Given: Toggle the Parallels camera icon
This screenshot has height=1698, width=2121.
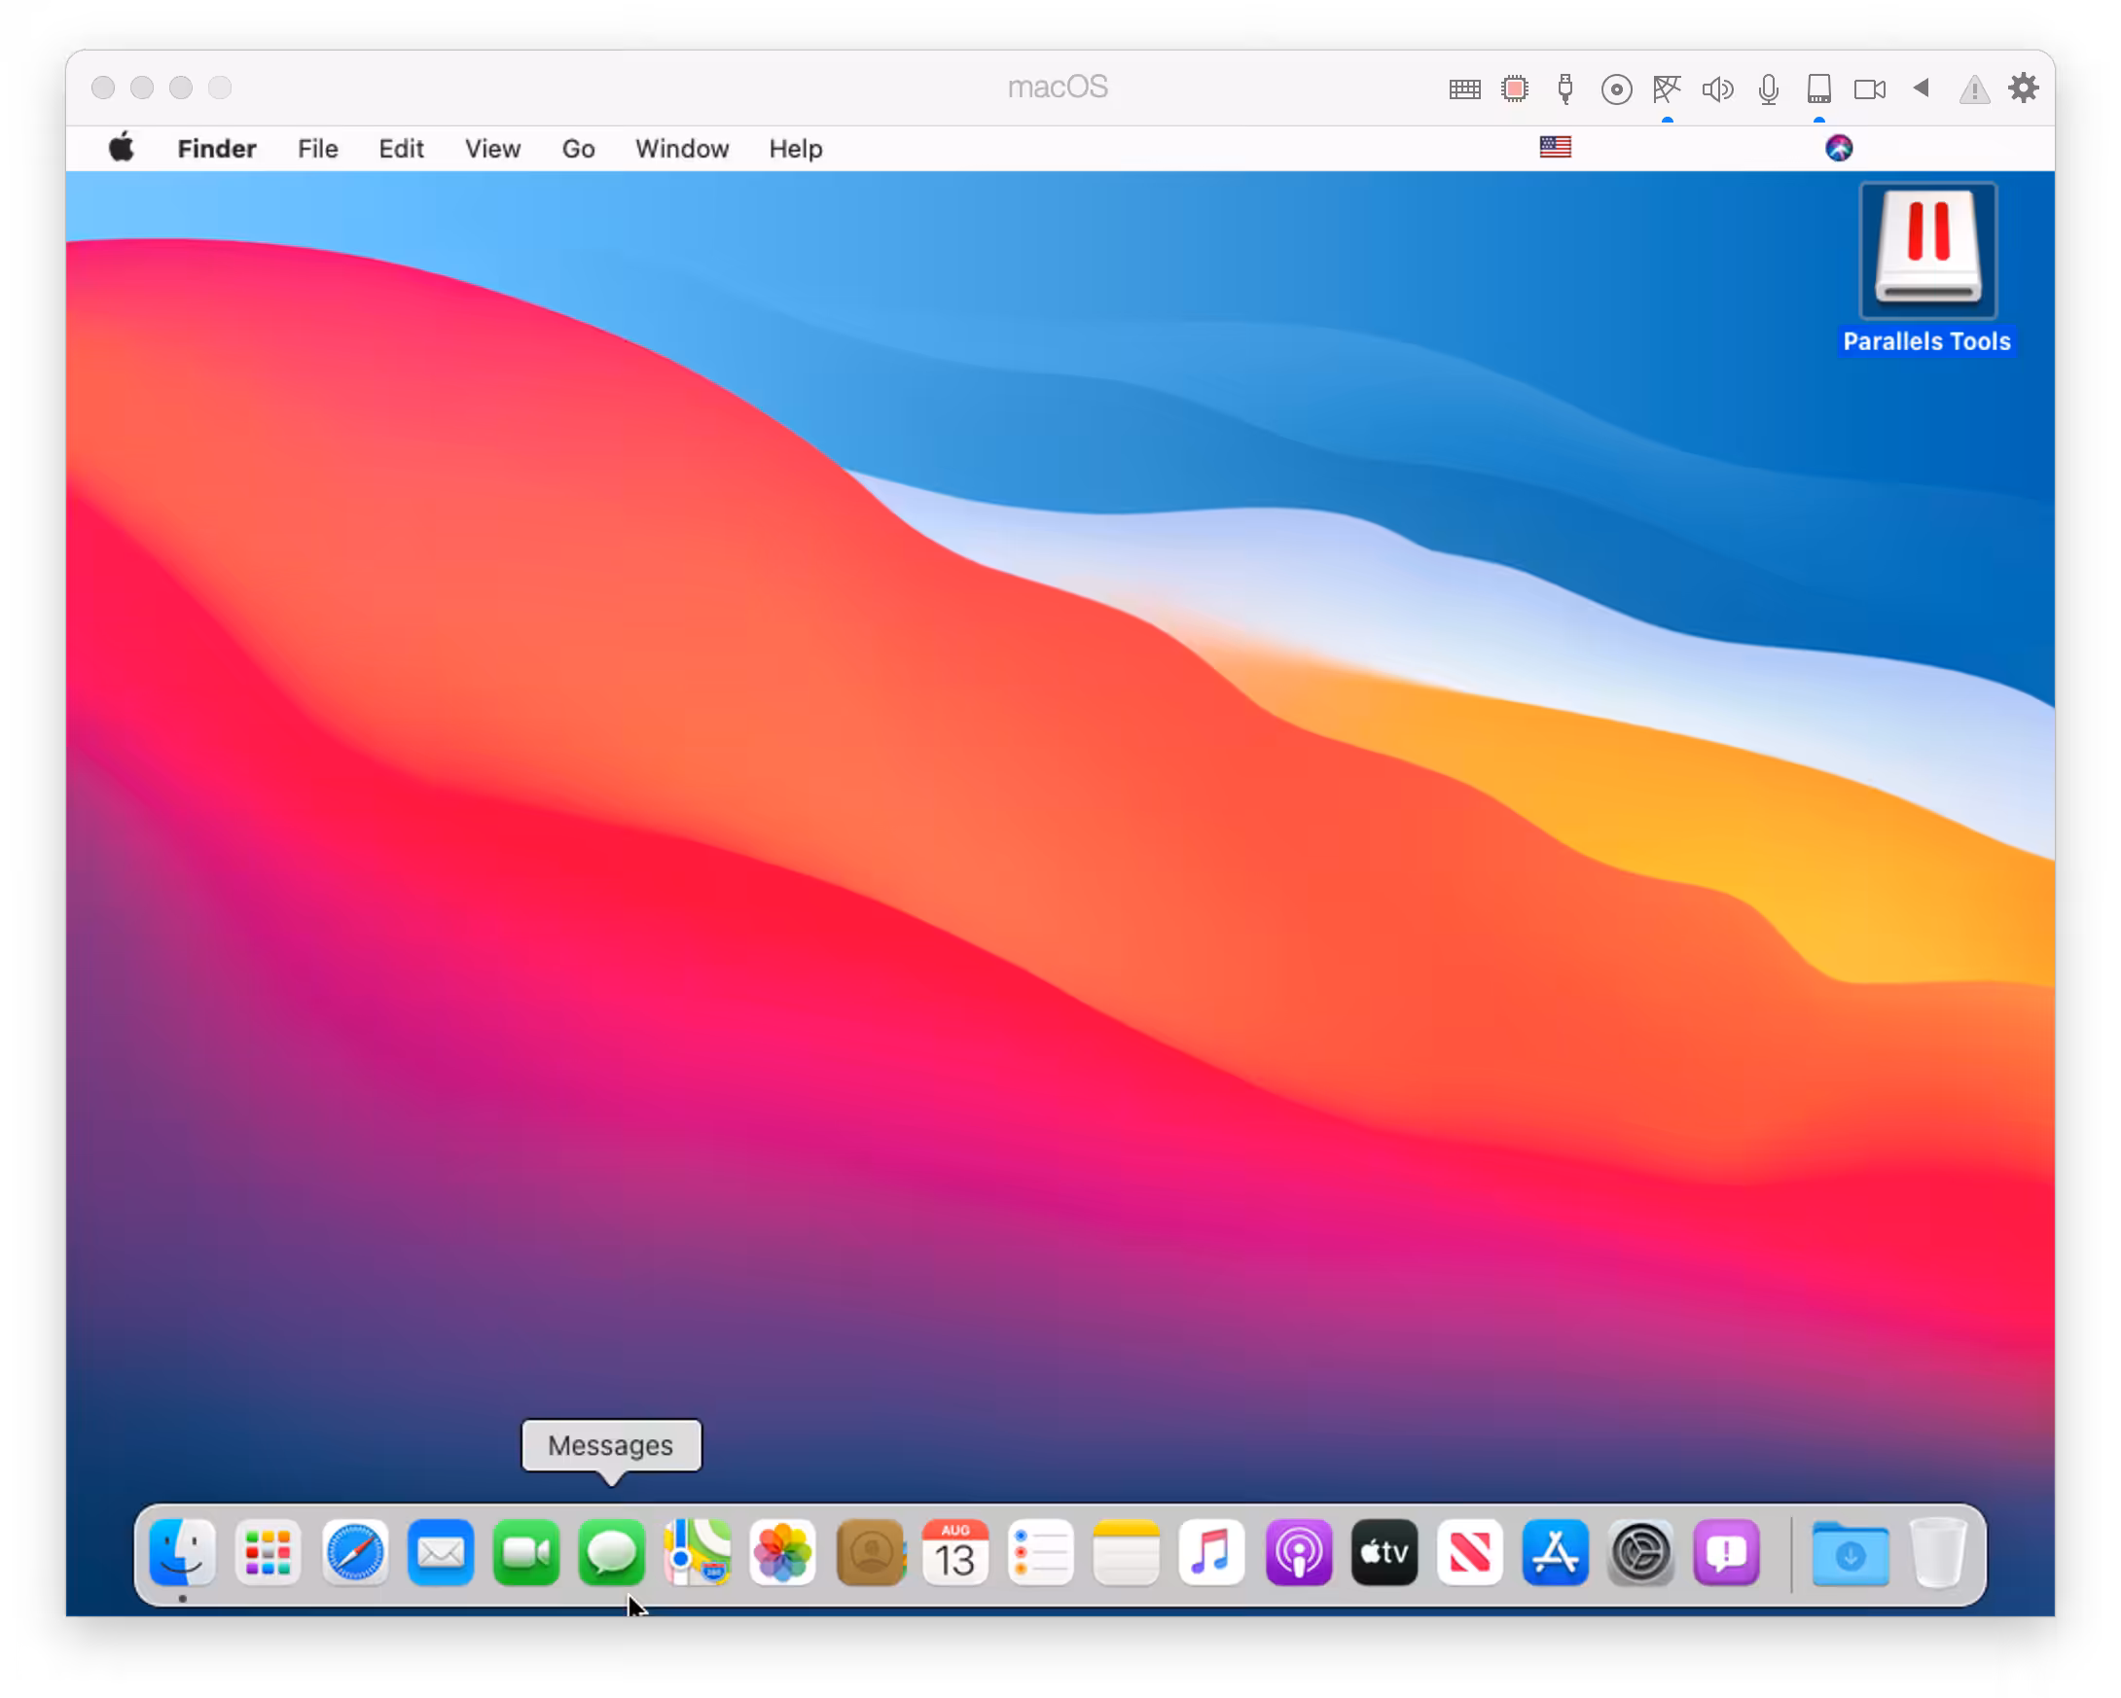Looking at the screenshot, I should tap(1869, 89).
